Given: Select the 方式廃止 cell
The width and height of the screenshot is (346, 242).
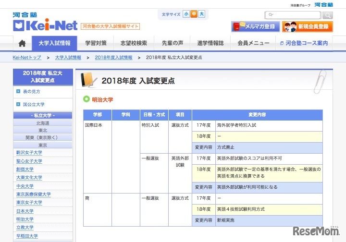Looking at the screenshot, I should coord(269,148).
